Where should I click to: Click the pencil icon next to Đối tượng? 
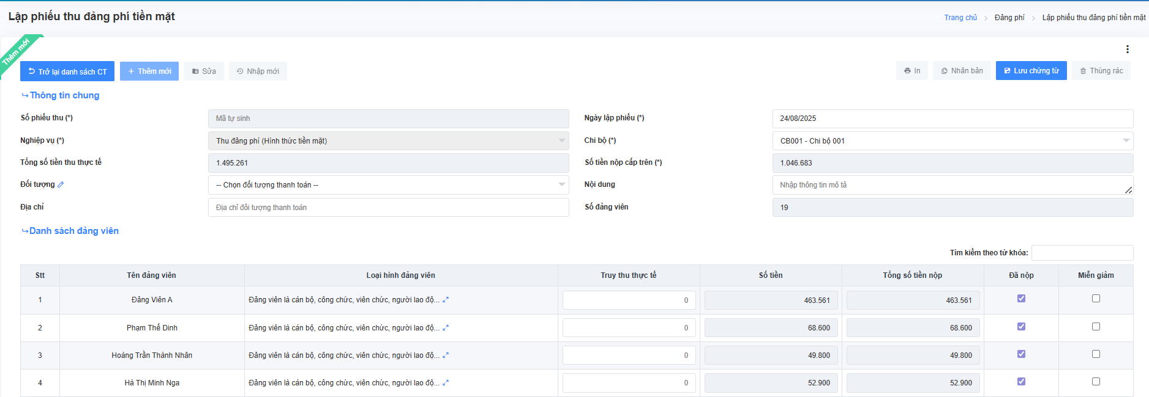coord(61,184)
